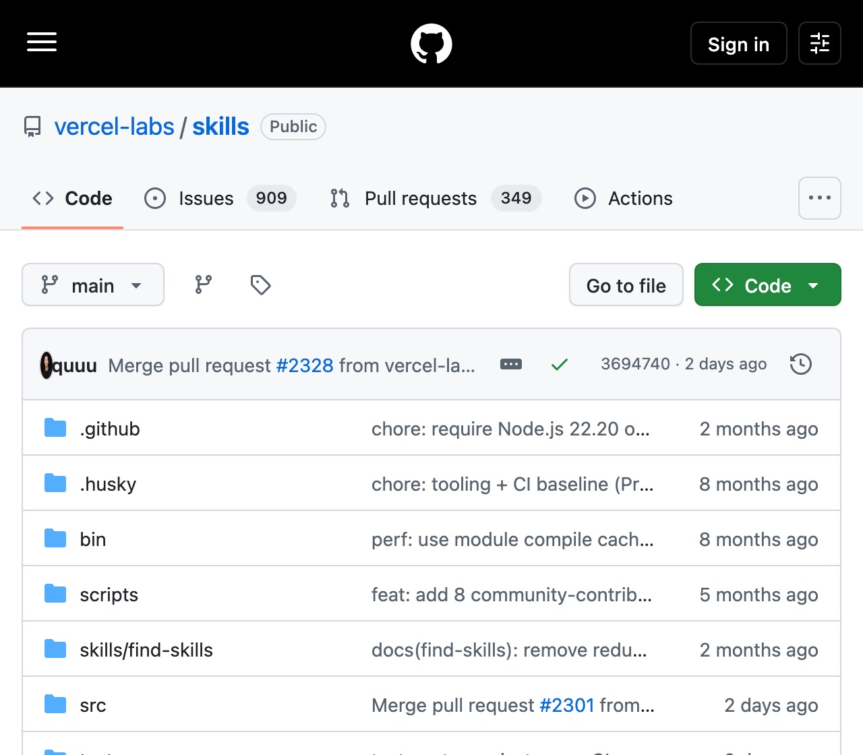Click the Sign in button
Viewport: 863px width, 755px height.
[x=739, y=43]
